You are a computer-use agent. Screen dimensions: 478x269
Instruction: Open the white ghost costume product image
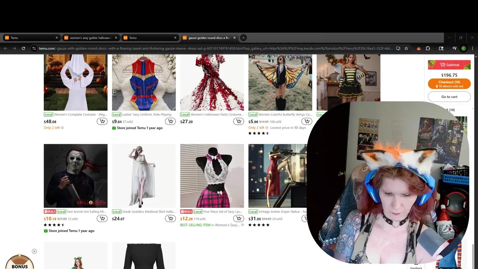[x=75, y=82]
